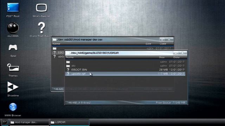Sort USRDIR window by Size column
This screenshot has width=225, height=126.
tap(162, 57)
